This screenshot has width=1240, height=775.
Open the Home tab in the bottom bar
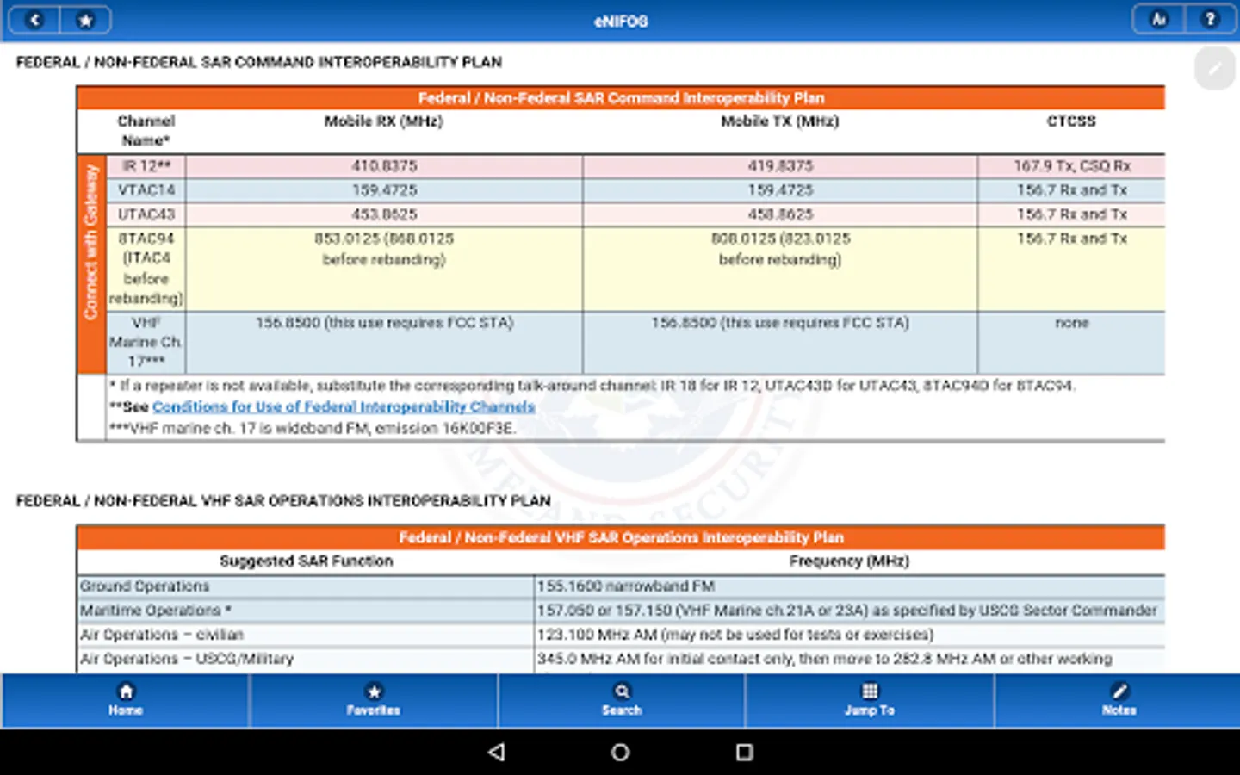coord(126,700)
